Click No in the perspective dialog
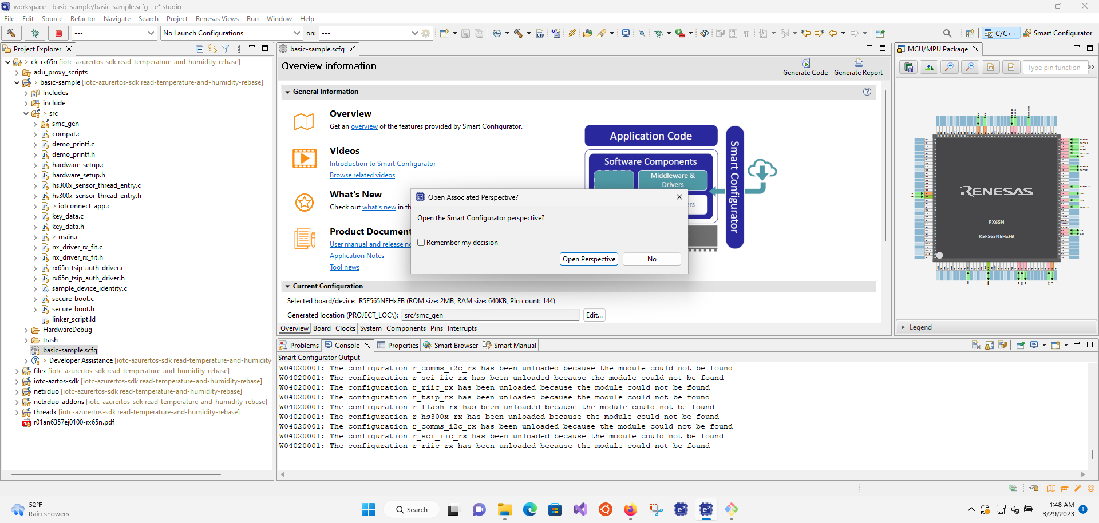This screenshot has height=523, width=1099. [x=652, y=259]
